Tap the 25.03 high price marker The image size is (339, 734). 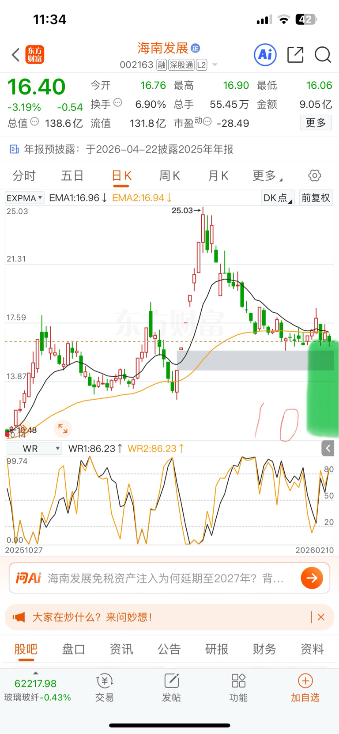(x=186, y=210)
